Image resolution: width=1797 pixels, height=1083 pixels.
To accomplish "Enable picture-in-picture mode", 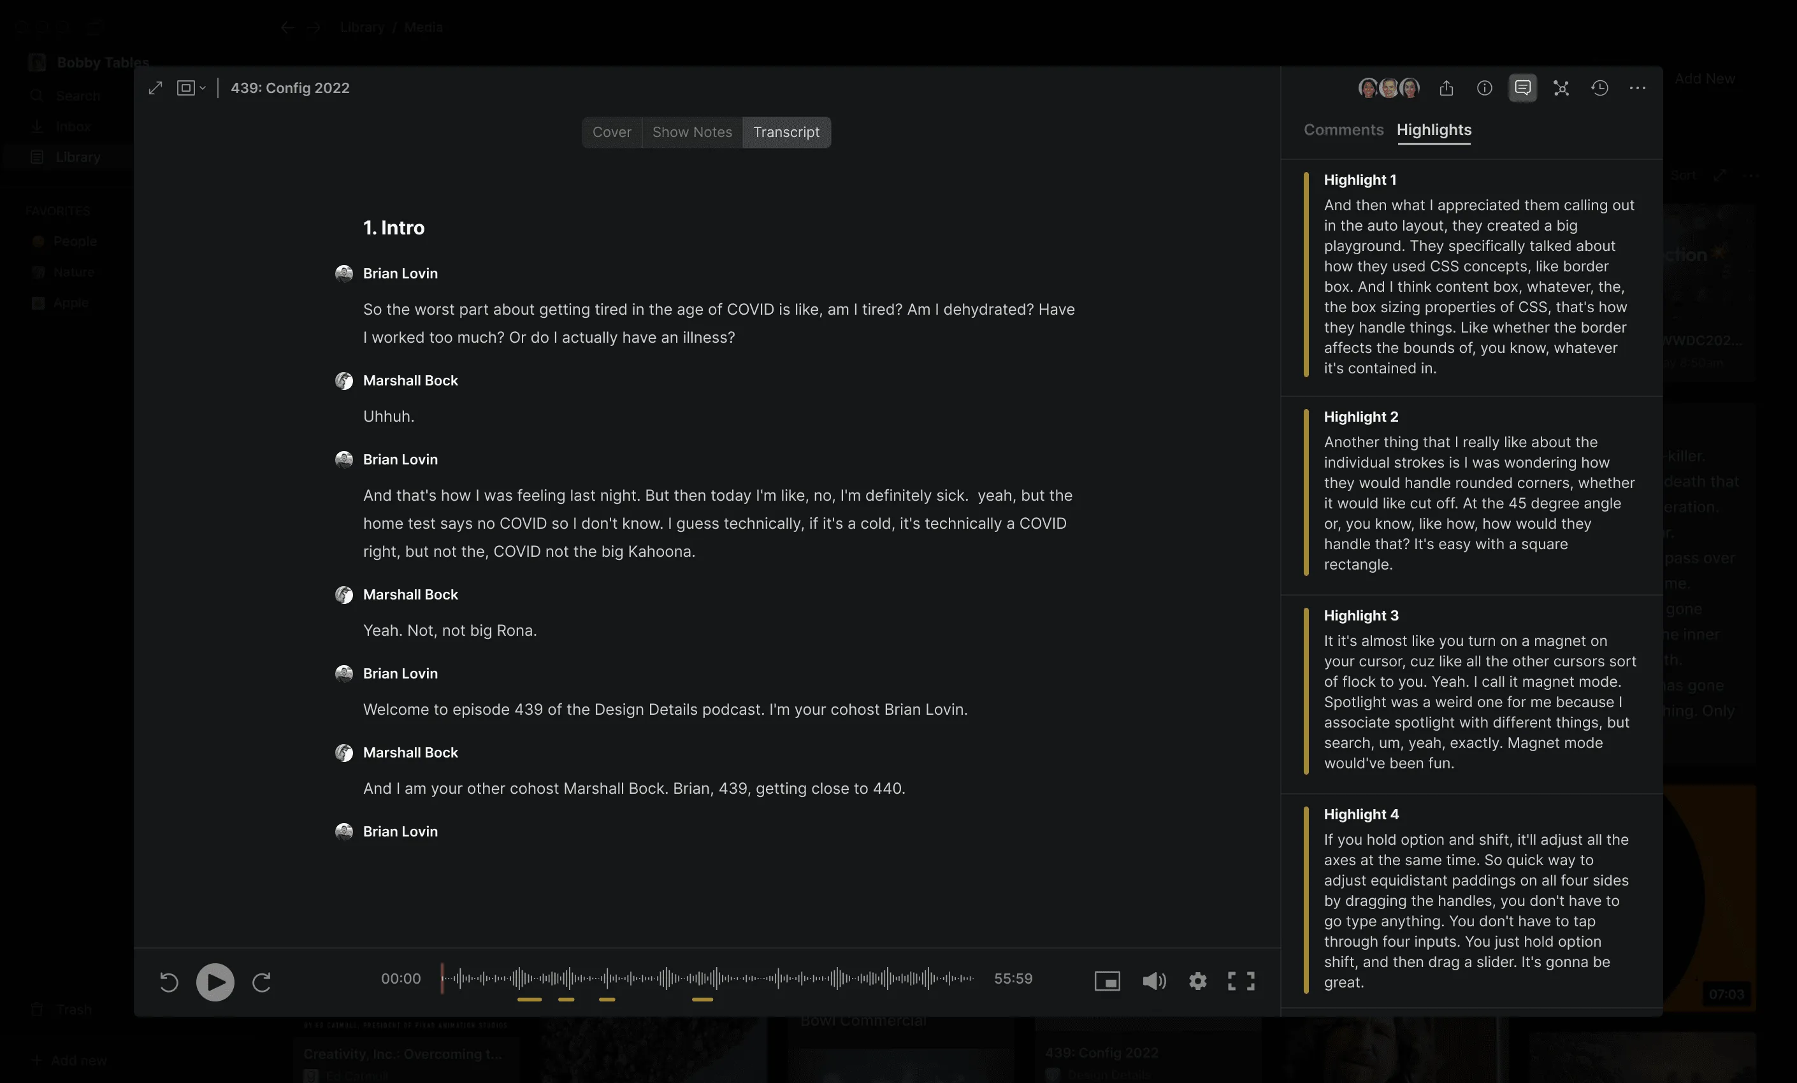I will [1107, 982].
